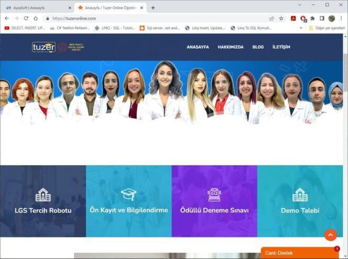Click the building icon above Demo Talebi
Viewport: 348px width, 259px height.
point(300,195)
